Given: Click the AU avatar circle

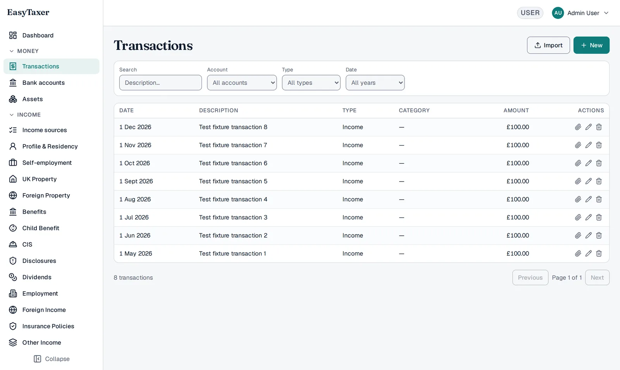Looking at the screenshot, I should tap(558, 13).
